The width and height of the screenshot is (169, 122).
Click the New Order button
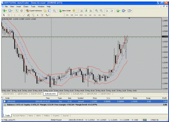(65, 11)
